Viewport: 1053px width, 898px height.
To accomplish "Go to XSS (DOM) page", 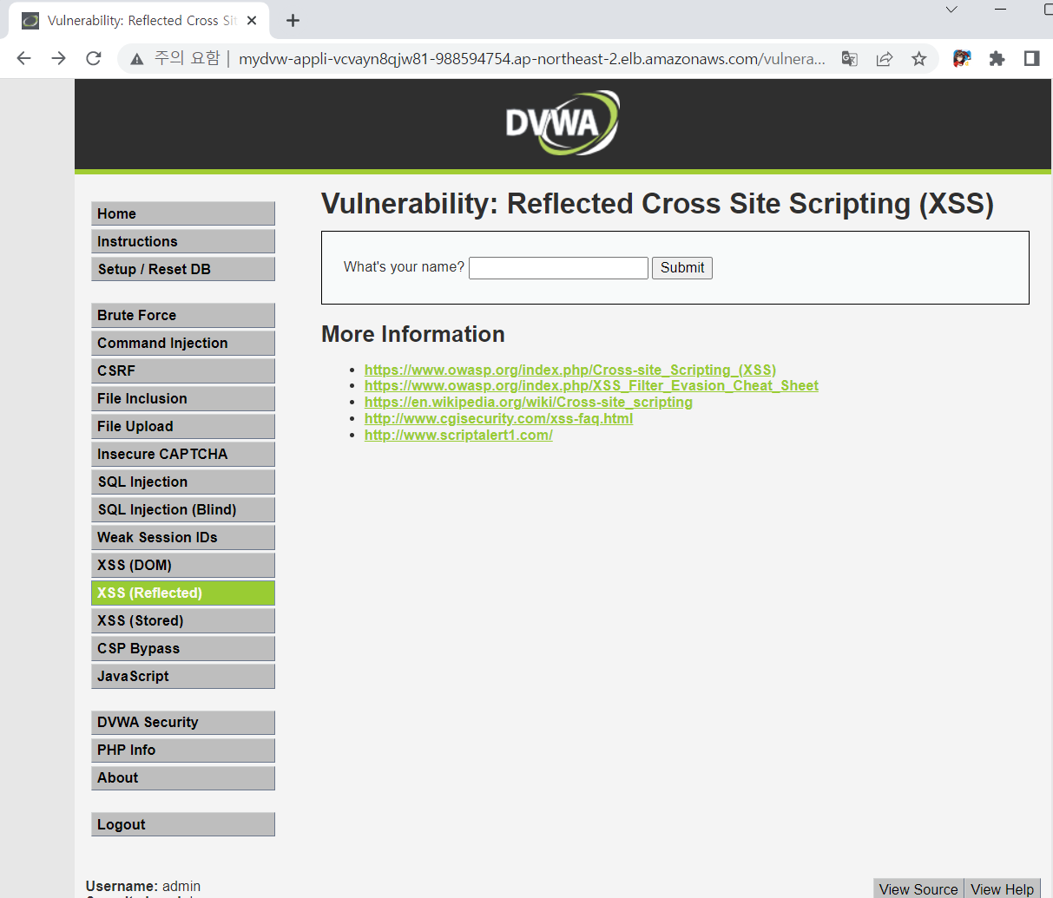I will (183, 565).
